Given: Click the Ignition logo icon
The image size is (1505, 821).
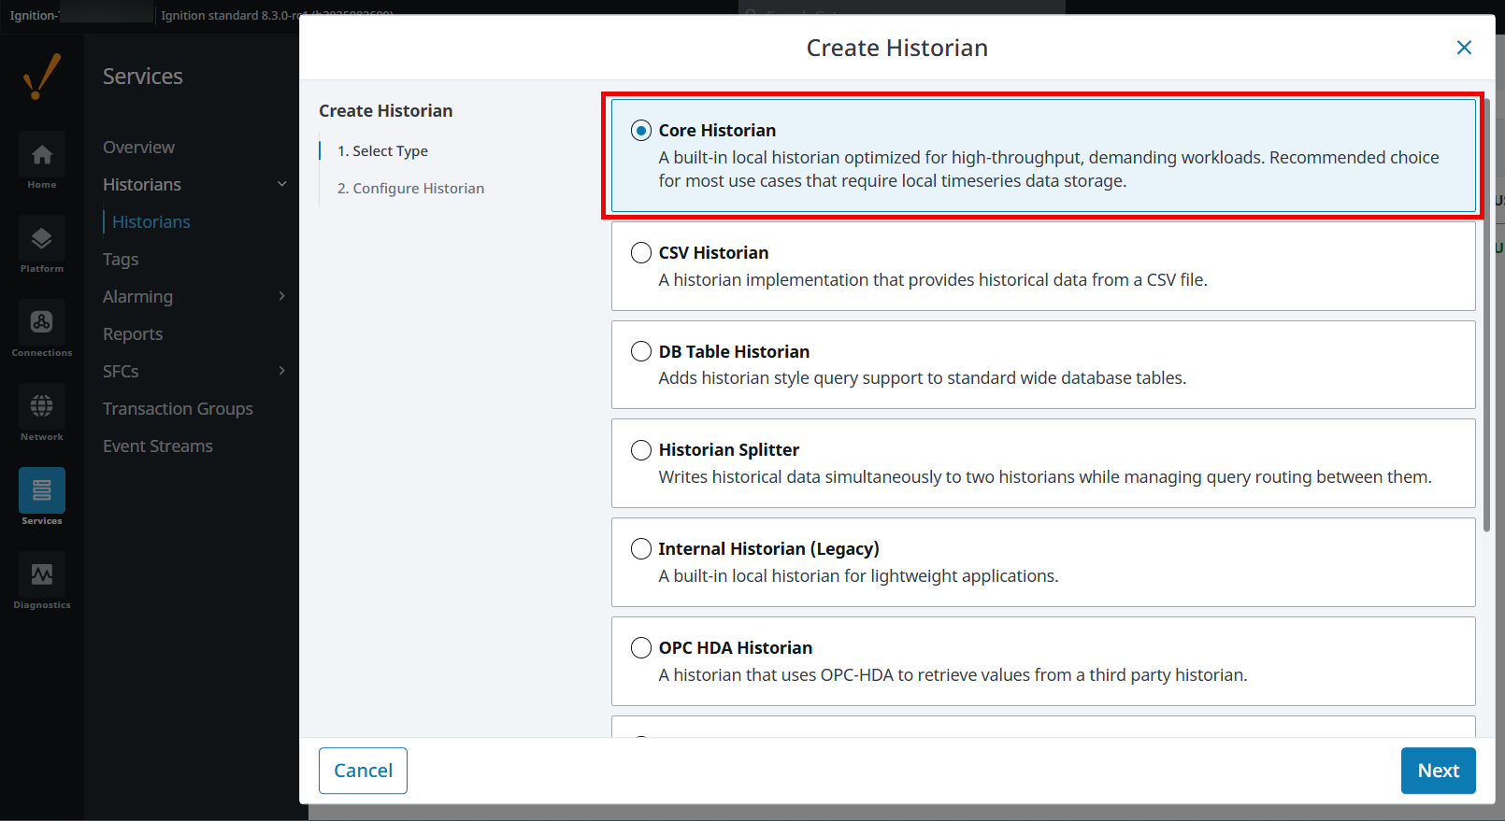Looking at the screenshot, I should (42, 77).
